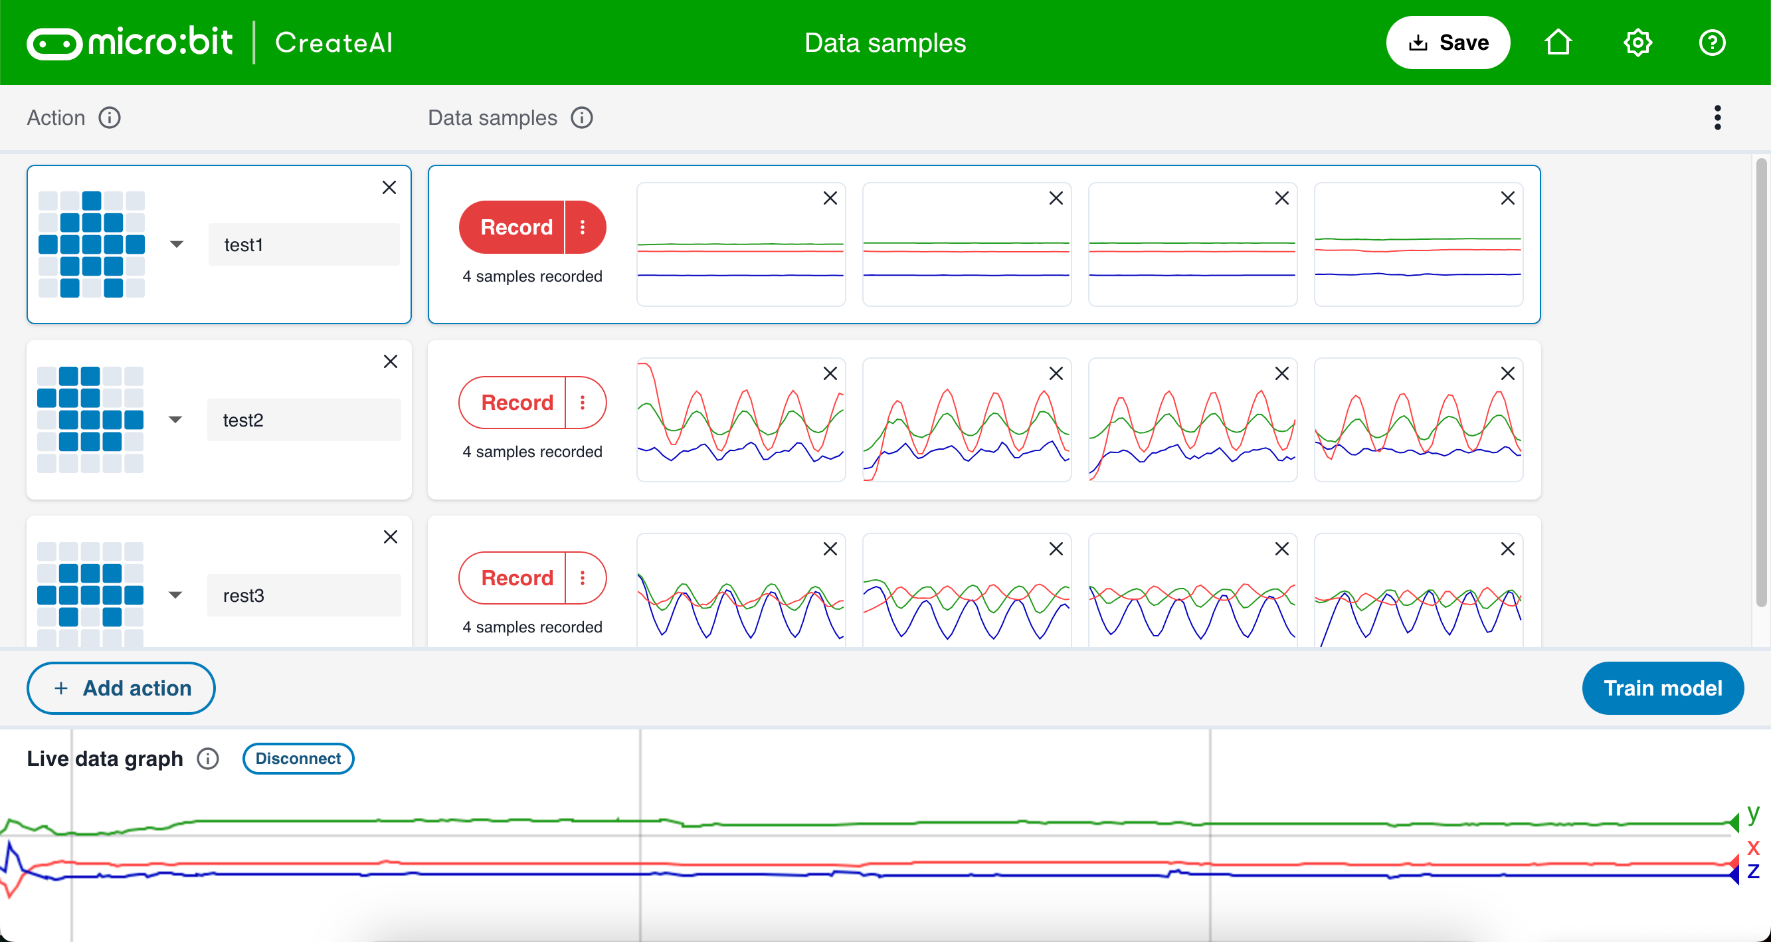Click the Data samples info icon
This screenshot has width=1771, height=942.
pyautogui.click(x=582, y=118)
